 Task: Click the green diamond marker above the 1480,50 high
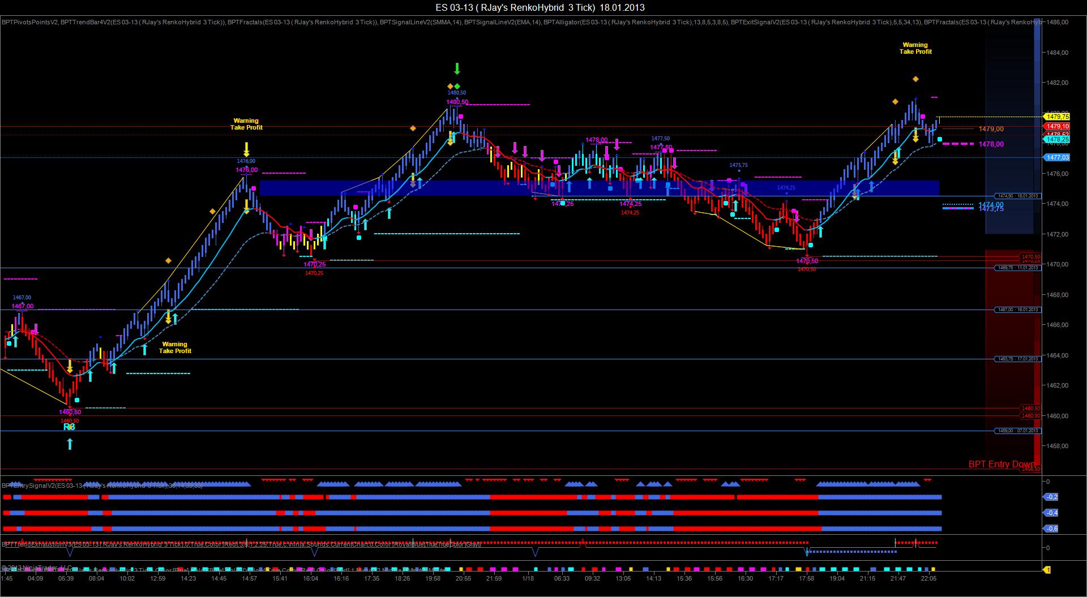(457, 87)
